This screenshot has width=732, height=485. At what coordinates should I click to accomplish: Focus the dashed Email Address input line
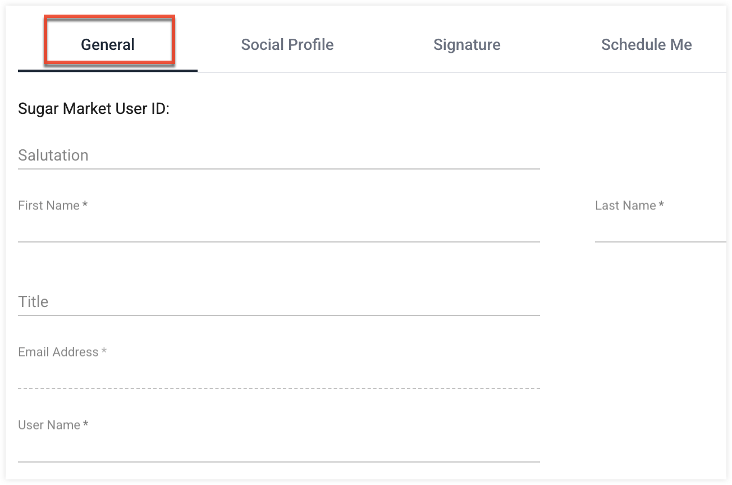click(279, 376)
